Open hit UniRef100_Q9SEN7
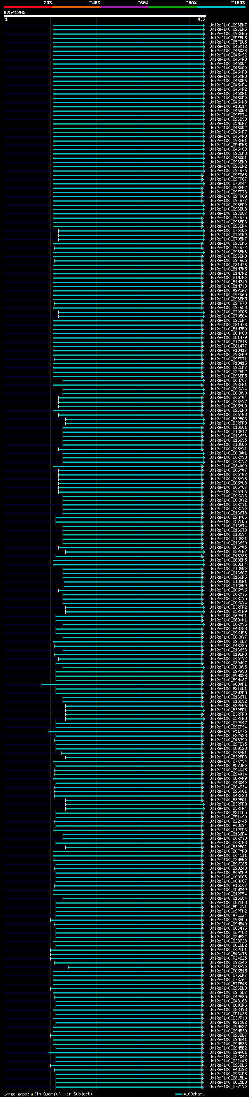The height and width of the screenshot is (1097, 249). pyautogui.click(x=228, y=25)
